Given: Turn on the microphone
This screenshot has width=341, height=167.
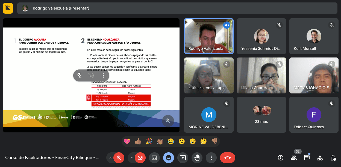Looking at the screenshot, I should (x=119, y=158).
